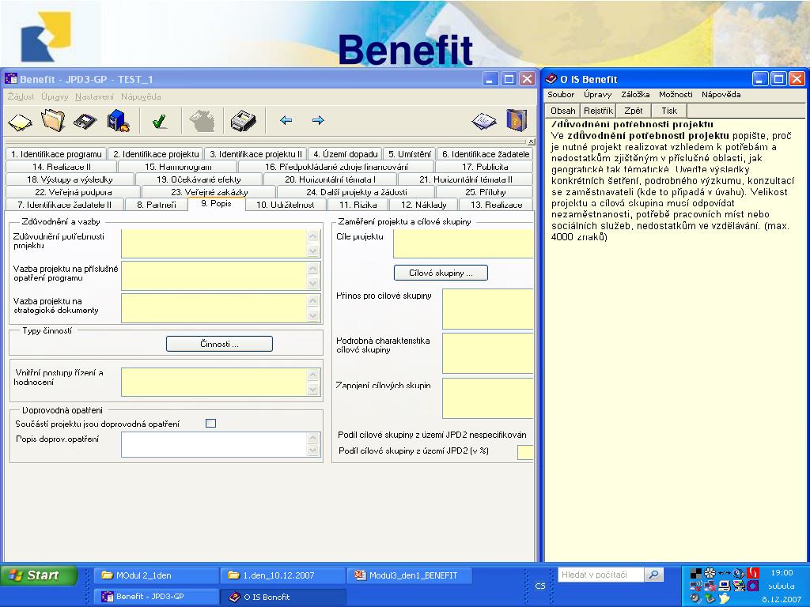Click the red icon in system tray
Image resolution: width=810 pixels, height=607 pixels.
pyautogui.click(x=753, y=573)
